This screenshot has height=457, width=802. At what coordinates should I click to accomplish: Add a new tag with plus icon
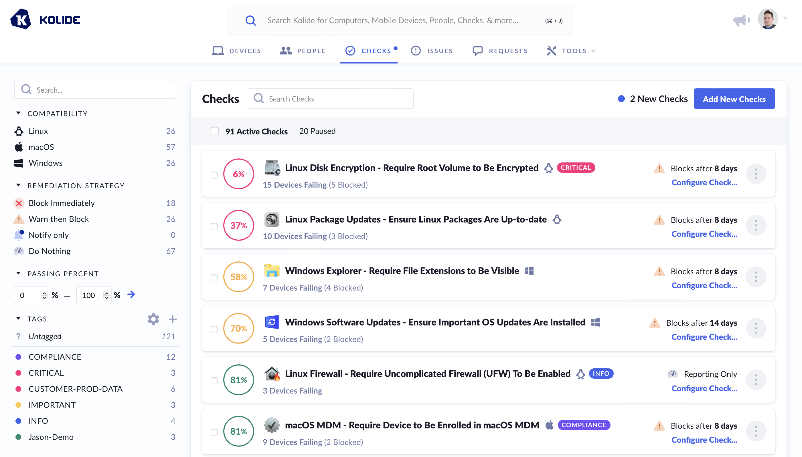point(173,319)
